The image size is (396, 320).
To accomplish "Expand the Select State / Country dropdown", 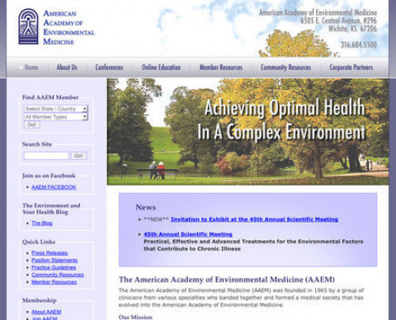I will point(56,109).
